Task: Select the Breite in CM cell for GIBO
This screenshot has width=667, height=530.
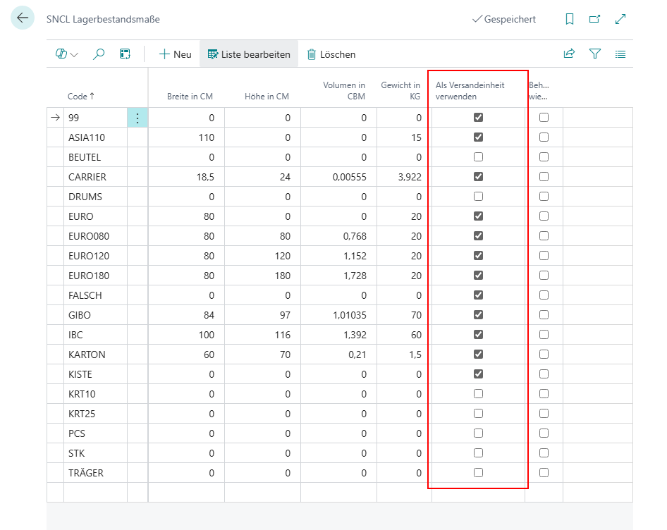Action: 186,315
